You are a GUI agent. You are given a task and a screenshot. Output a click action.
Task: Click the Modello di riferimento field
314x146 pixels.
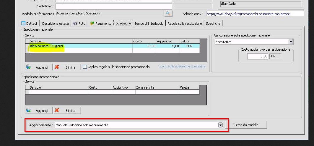point(110,14)
